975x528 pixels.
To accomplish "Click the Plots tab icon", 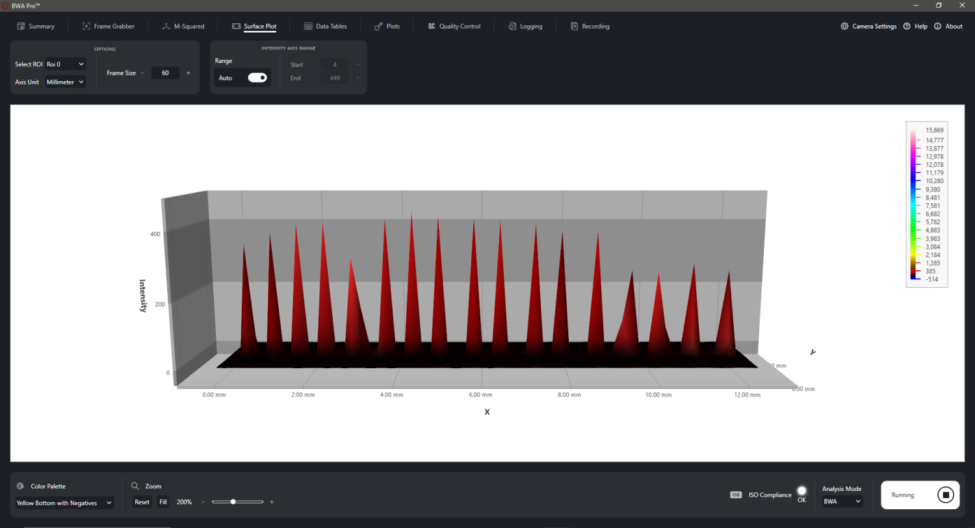I will [378, 27].
